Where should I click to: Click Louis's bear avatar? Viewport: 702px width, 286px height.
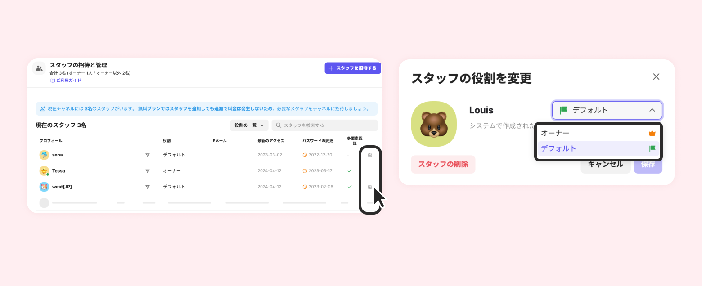click(434, 124)
